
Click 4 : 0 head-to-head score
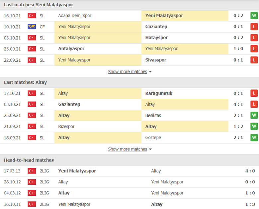250,171
